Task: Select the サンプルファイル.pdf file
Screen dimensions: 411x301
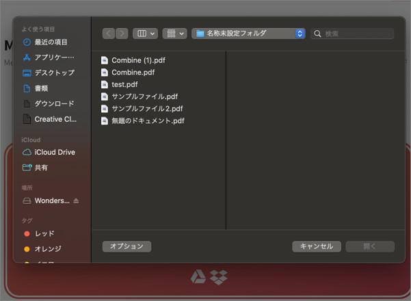Action: point(140,96)
